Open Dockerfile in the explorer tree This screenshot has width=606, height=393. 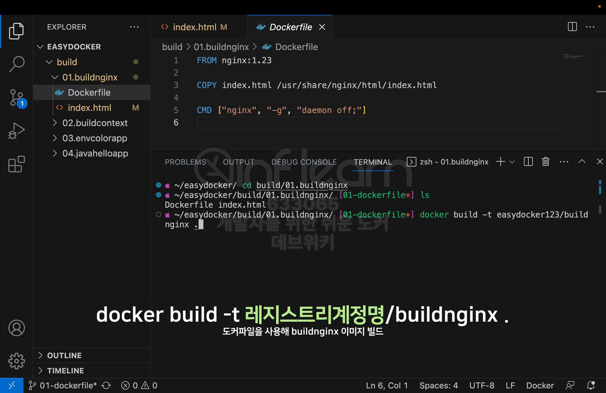pos(92,92)
